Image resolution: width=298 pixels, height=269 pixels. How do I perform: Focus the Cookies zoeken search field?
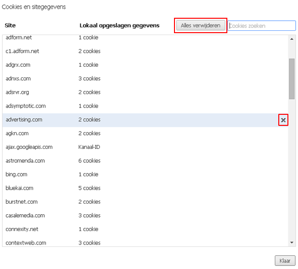[x=261, y=25]
